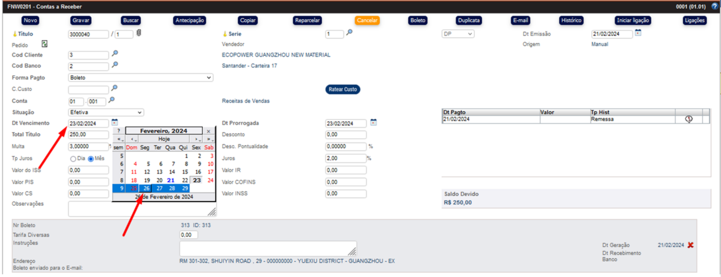
Task: Open the Forma Pagto dropdown
Action: (x=140, y=78)
